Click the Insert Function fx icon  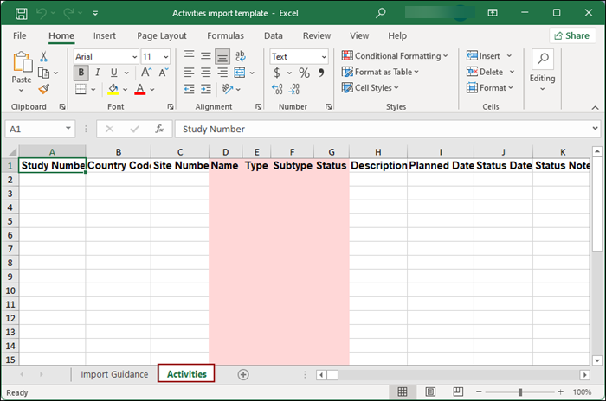point(159,129)
